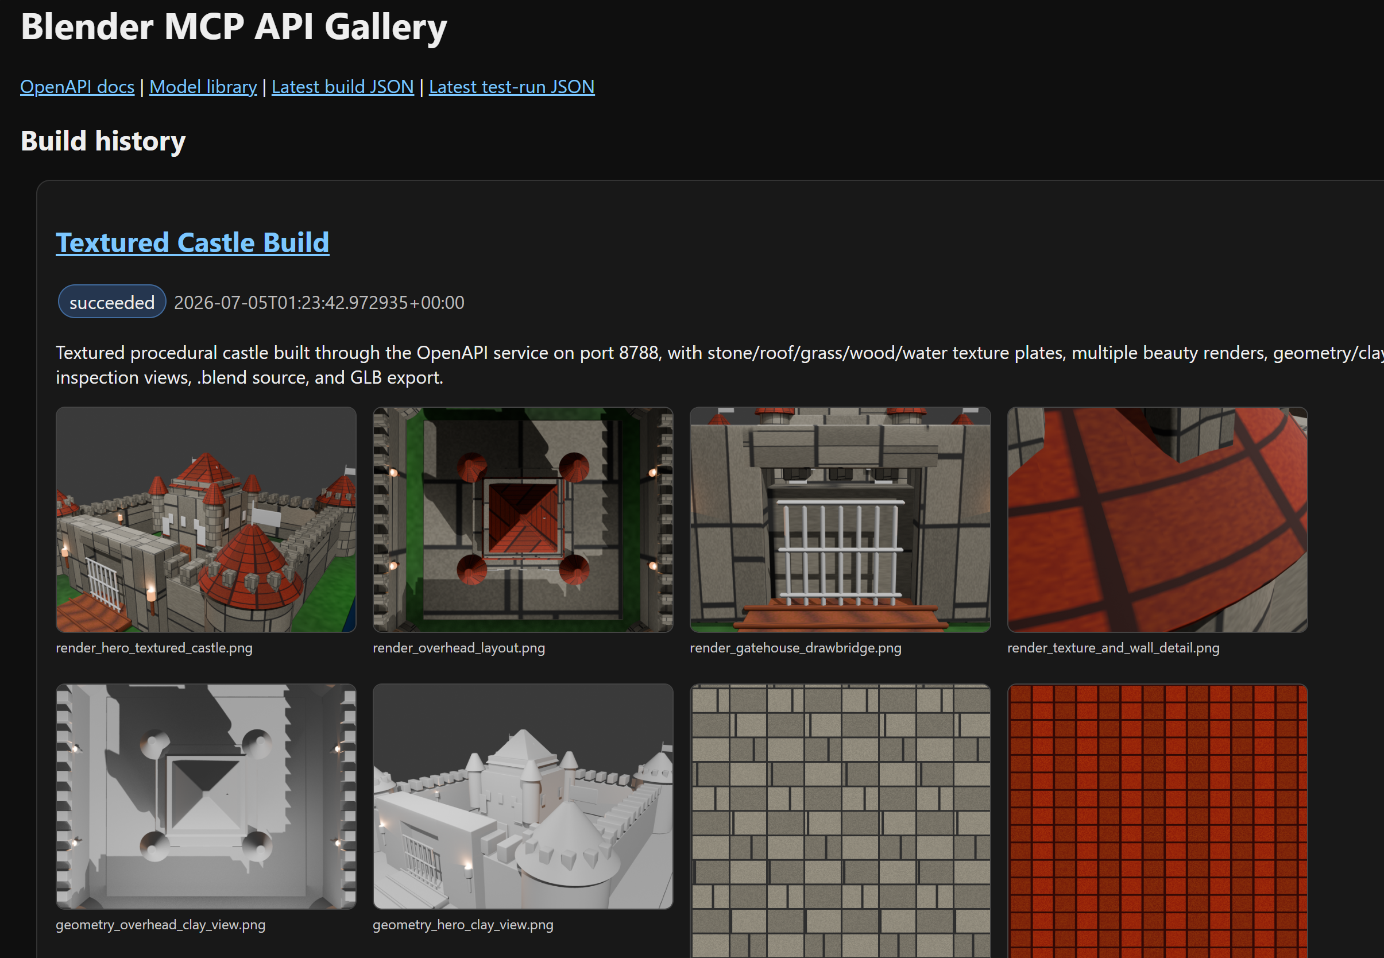
Task: Click the render_overhead_layout.png caption
Action: click(458, 648)
